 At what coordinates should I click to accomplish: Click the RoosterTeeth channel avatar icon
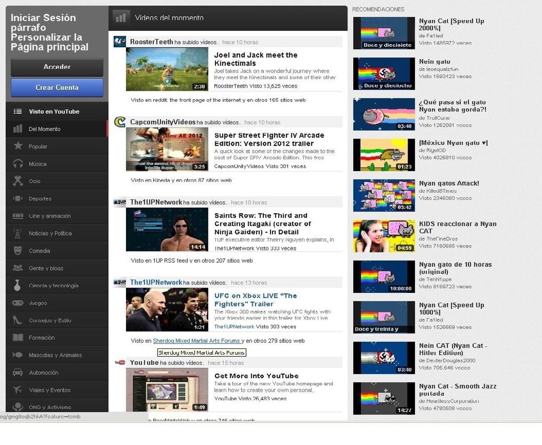(x=120, y=42)
